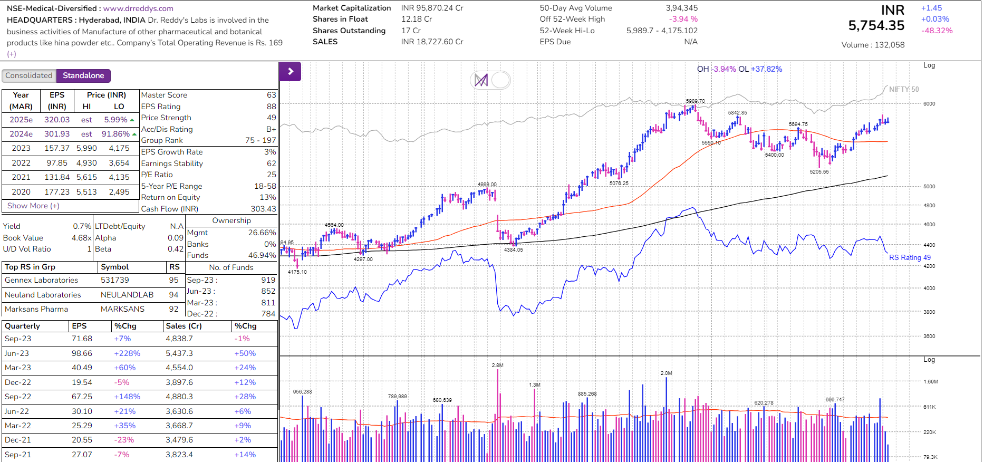
Task: Switch to the Consolidated tab
Action: pos(29,75)
